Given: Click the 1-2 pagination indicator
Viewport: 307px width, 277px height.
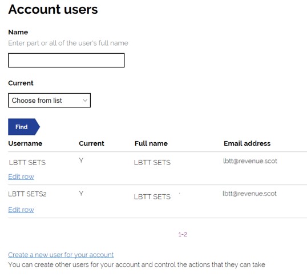Looking at the screenshot, I should 183,234.
